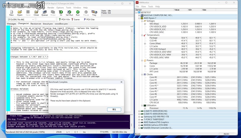Click the Max column header in HWMonitor
Viewport: 241px width, 138px height.
[x=209, y=10]
